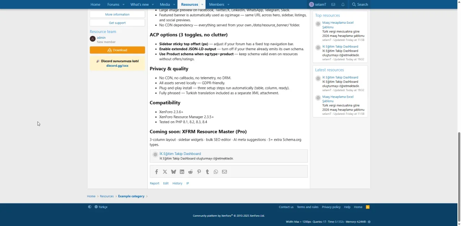Open the Help footer link
The width and height of the screenshot is (461, 226).
click(x=347, y=207)
